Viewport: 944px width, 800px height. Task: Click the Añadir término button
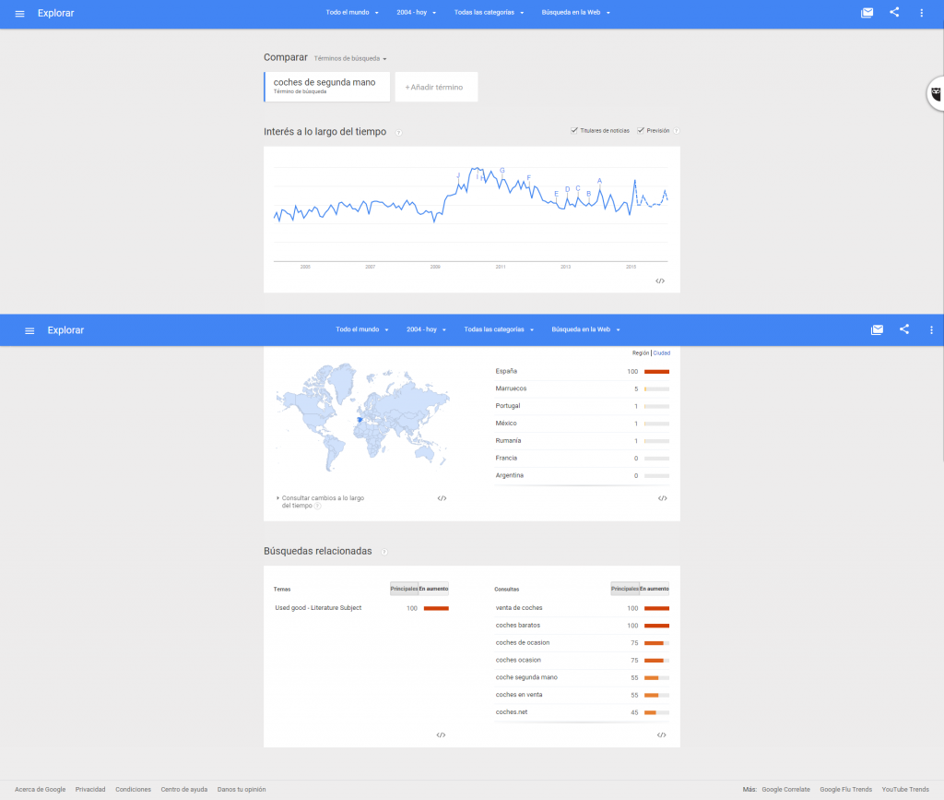click(435, 87)
